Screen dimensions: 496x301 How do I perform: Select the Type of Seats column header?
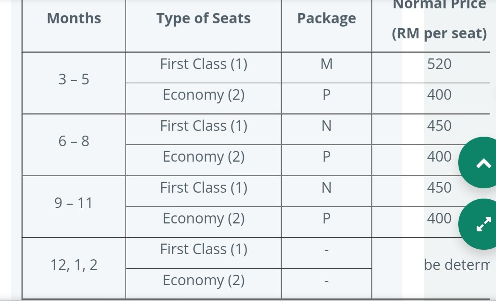click(204, 18)
